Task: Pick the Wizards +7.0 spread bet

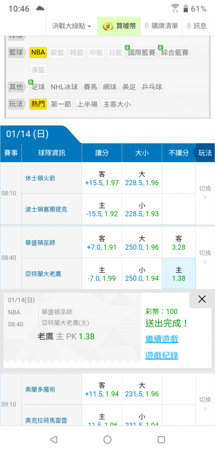Action: [102, 242]
